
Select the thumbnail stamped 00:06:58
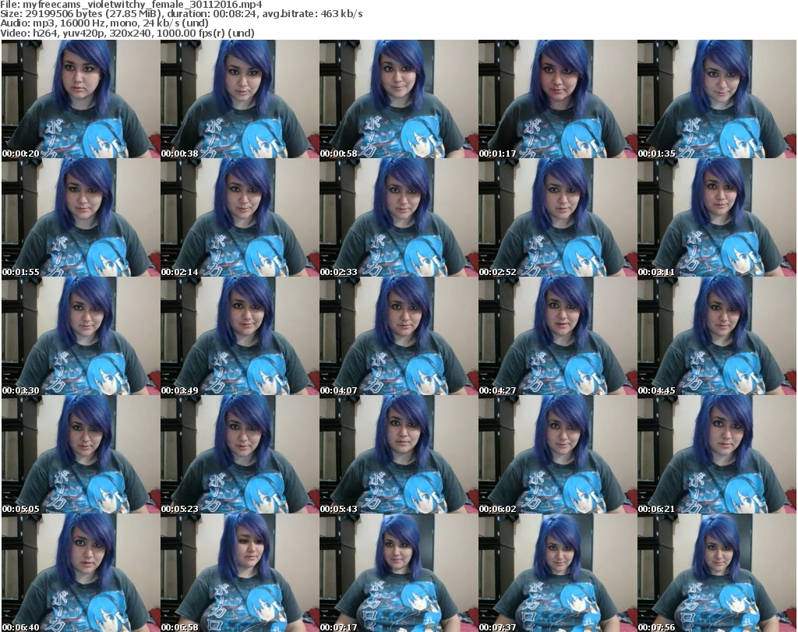coord(240,573)
